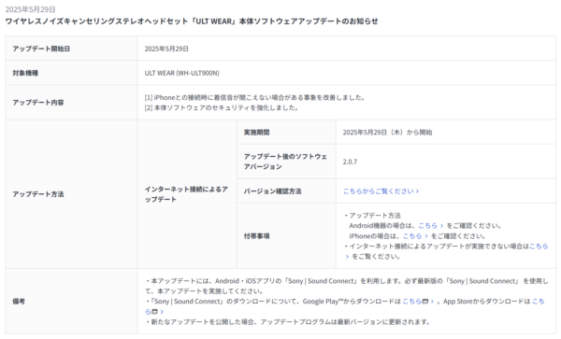Click the first 備考 note about Sony | Sound Connect
The height and width of the screenshot is (339, 561).
pos(346,286)
